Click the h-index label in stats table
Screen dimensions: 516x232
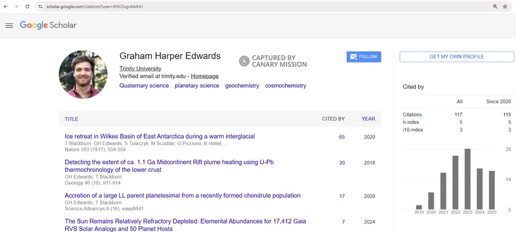pyautogui.click(x=411, y=122)
